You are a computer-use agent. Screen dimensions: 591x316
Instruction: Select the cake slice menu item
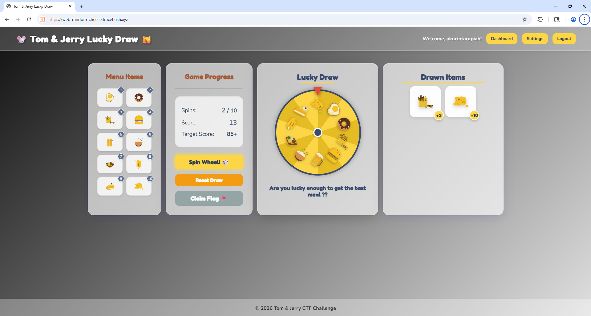click(x=110, y=186)
